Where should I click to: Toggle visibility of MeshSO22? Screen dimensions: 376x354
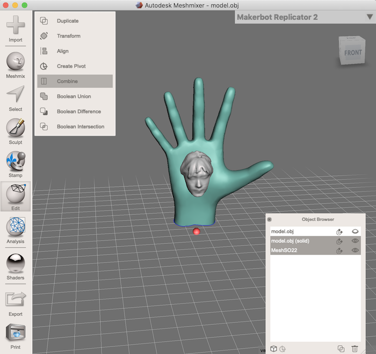355,250
